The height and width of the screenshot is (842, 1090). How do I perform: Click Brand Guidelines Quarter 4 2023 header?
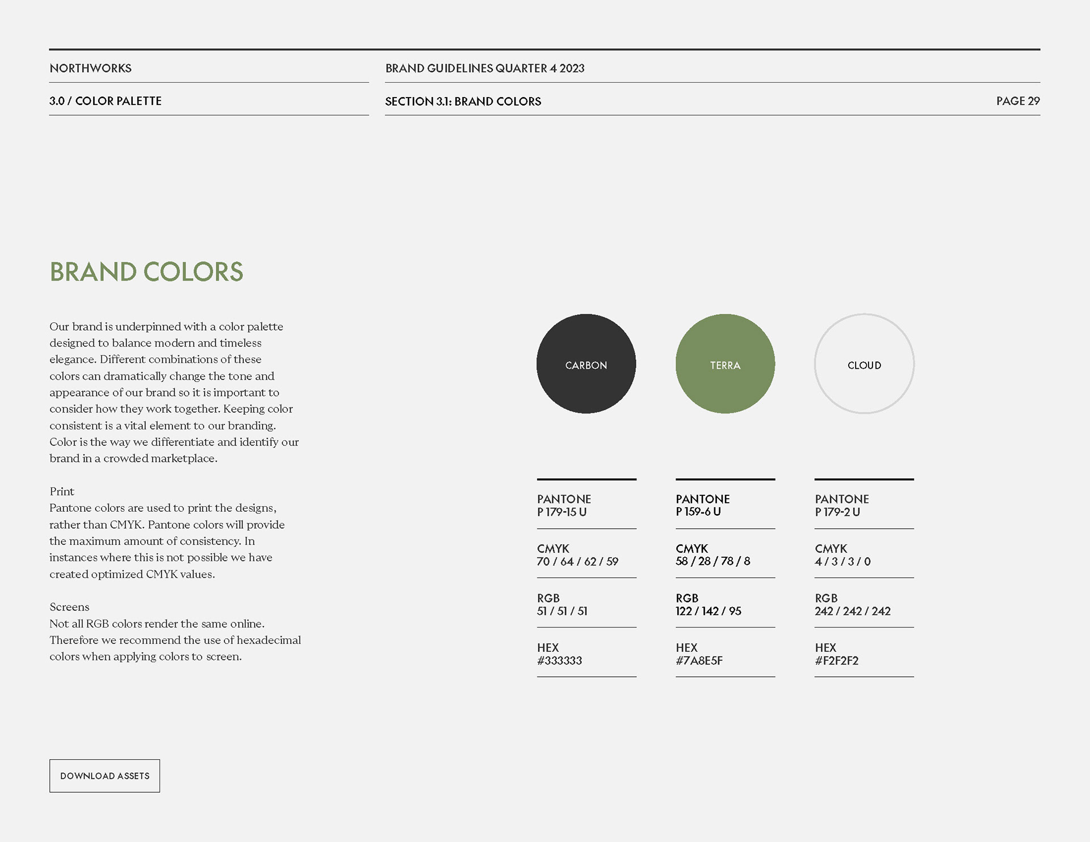click(x=485, y=68)
